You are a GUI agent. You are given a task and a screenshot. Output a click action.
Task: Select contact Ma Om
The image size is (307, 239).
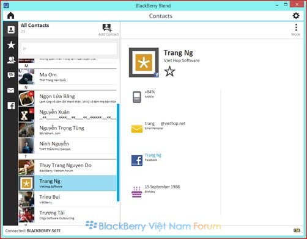(67, 77)
